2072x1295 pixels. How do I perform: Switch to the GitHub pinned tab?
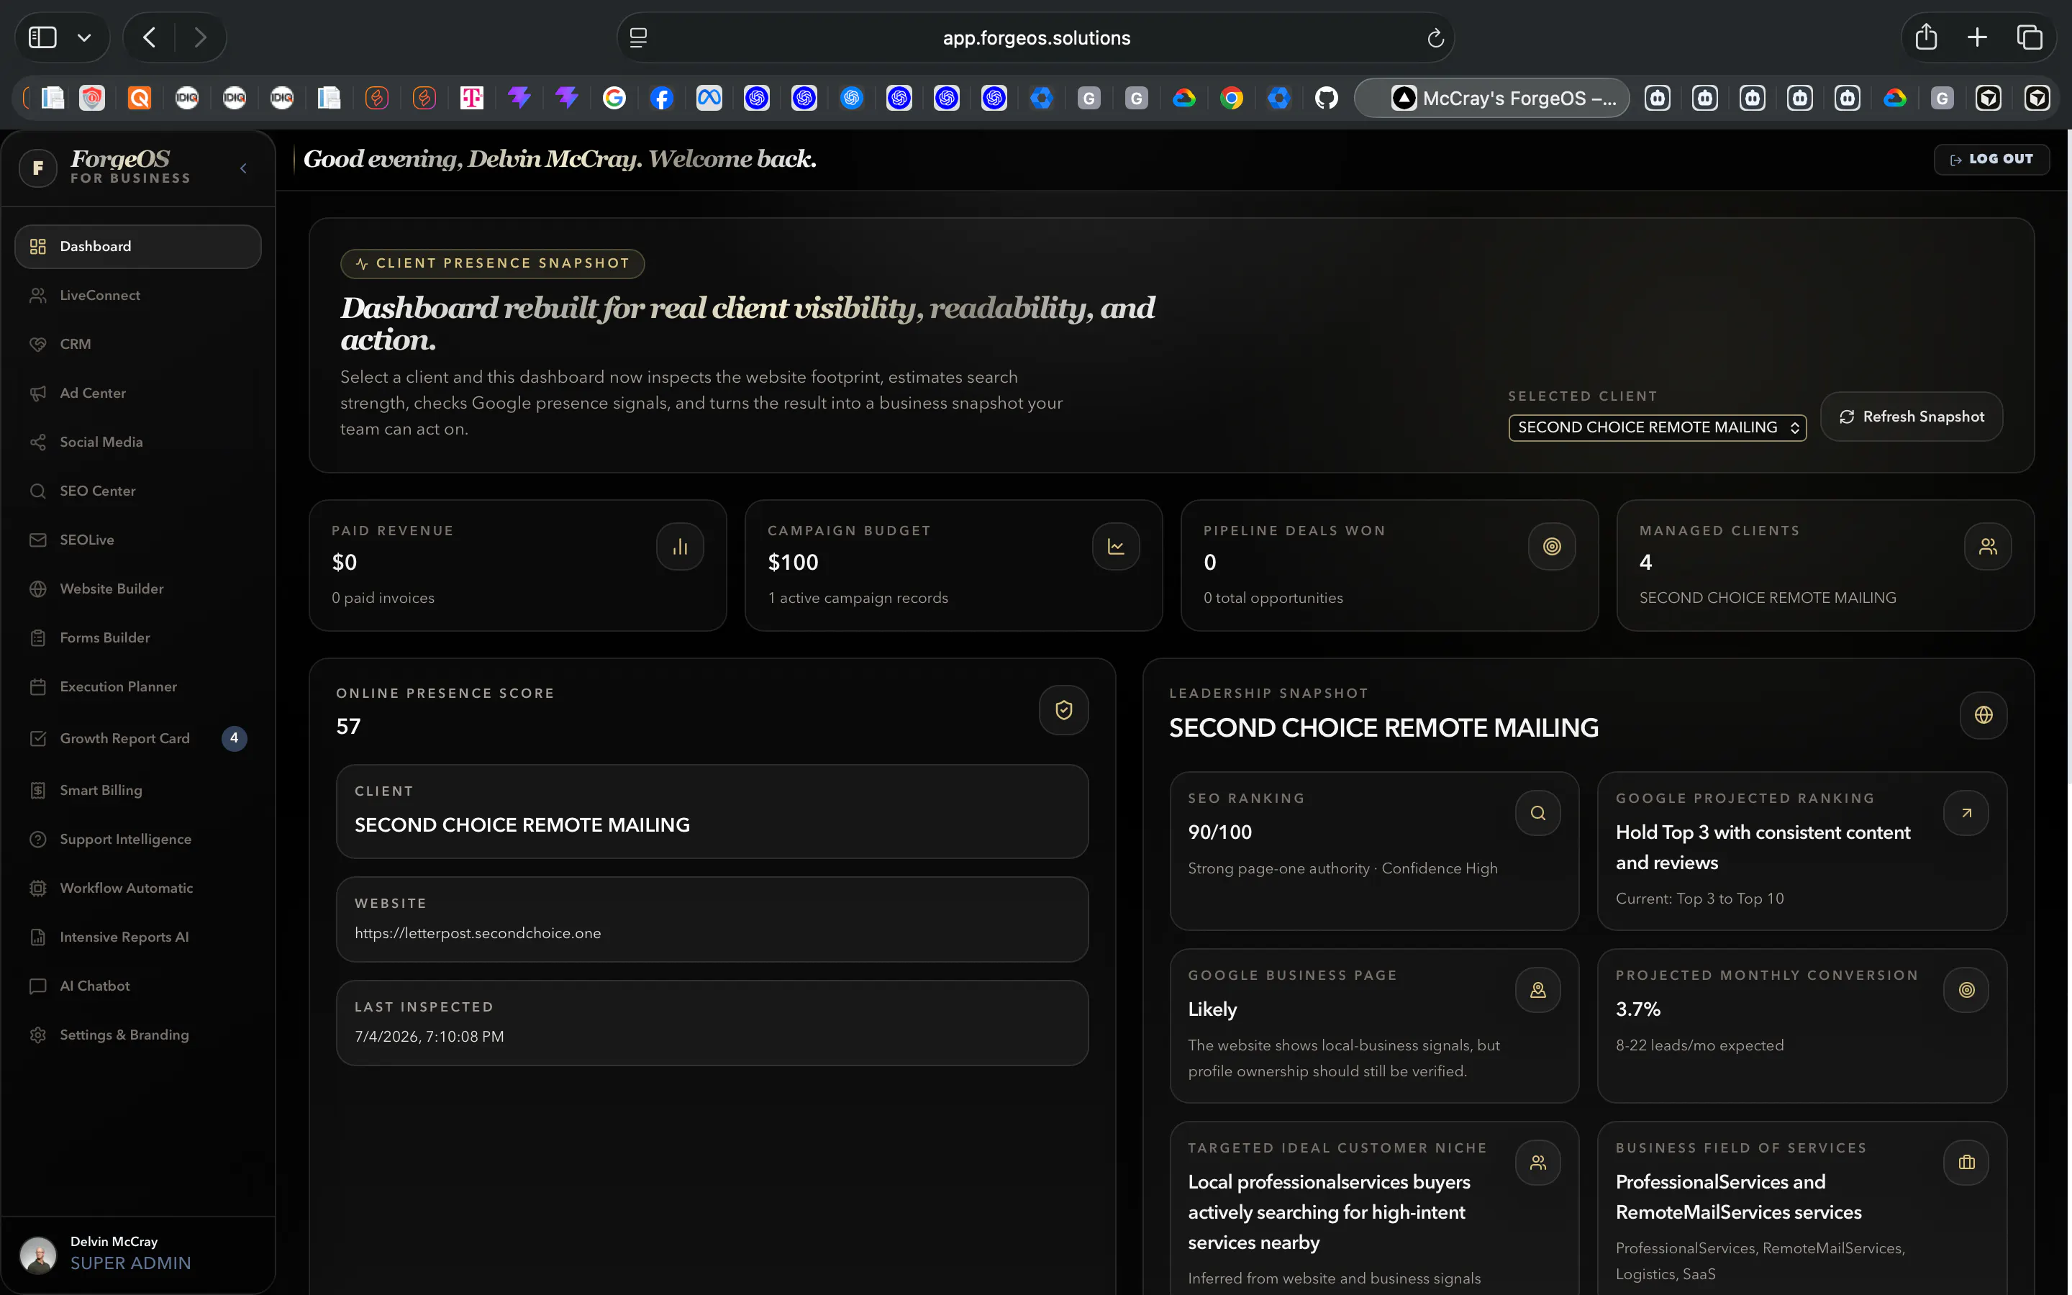[1326, 99]
